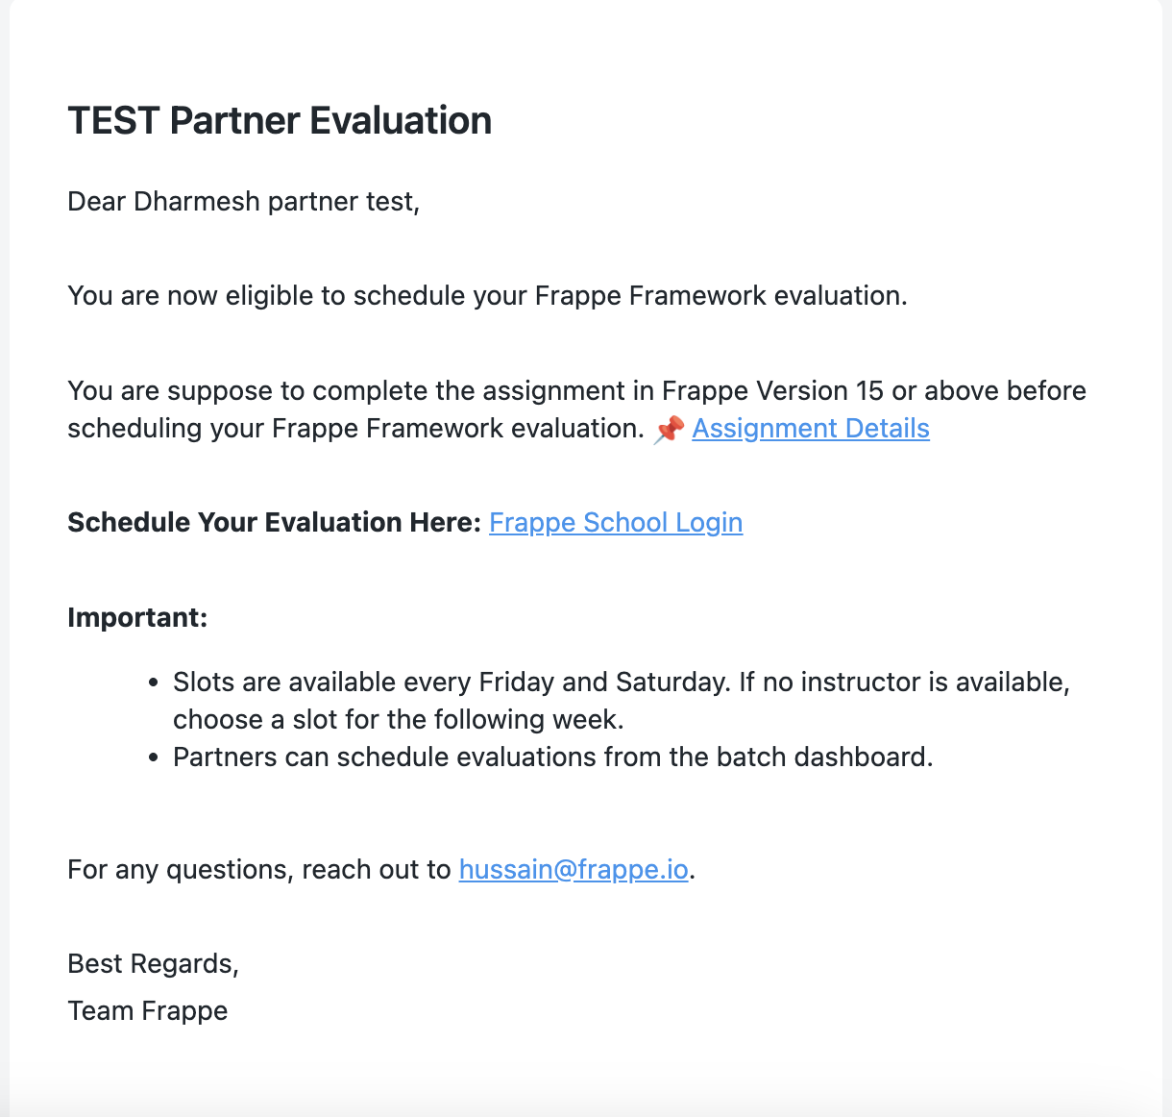Click the bold Important: heading

(137, 617)
